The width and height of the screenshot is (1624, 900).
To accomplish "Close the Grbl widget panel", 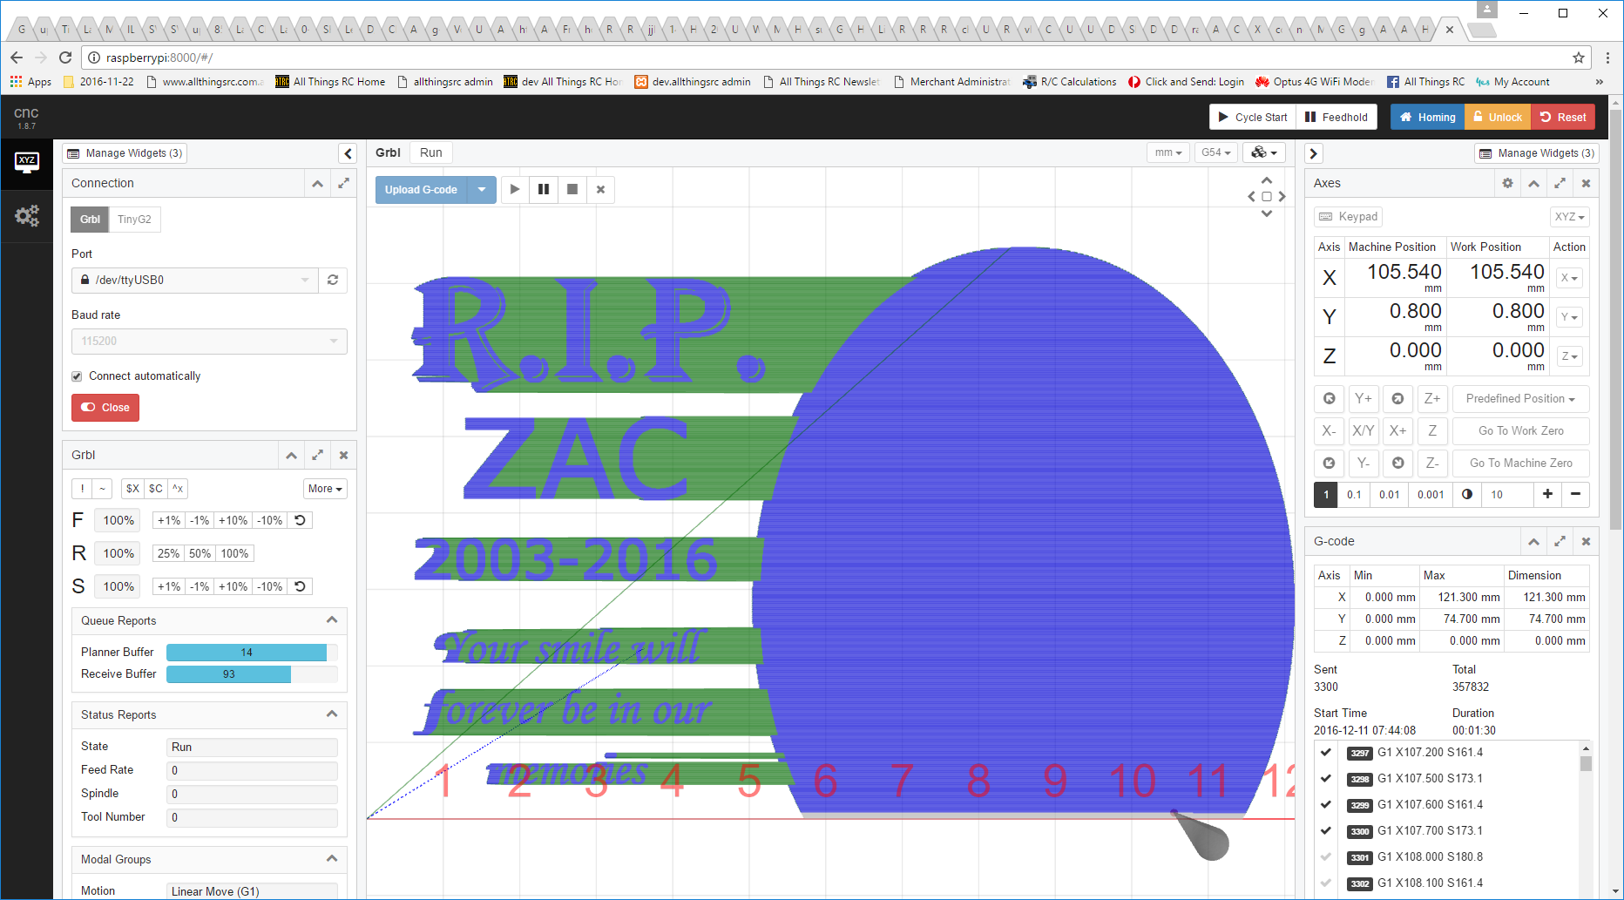I will coord(343,456).
